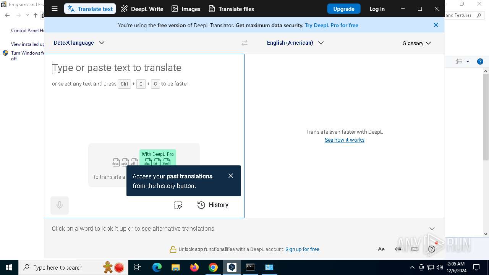Launch Microsoft Edge from the taskbar
Viewport: 489px width, 275px height.
coord(157,267)
